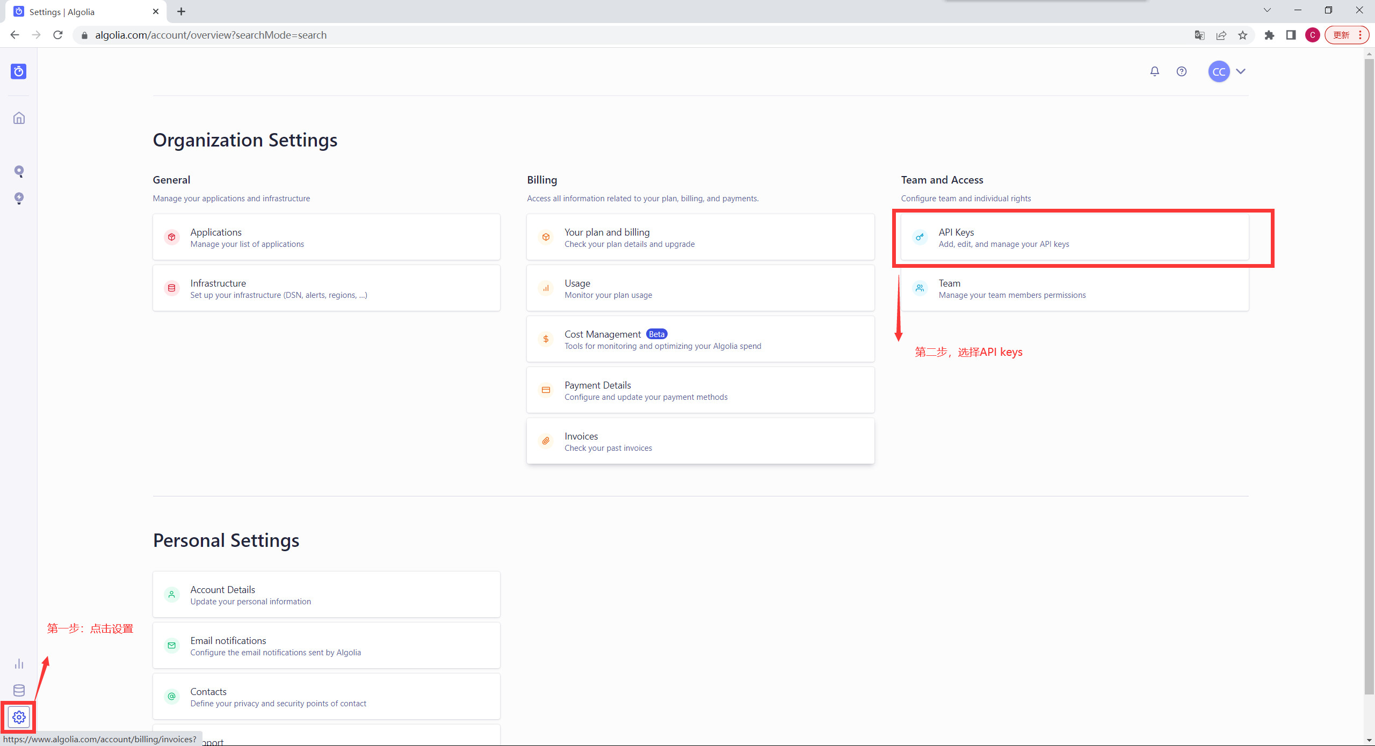The image size is (1375, 746).
Task: Open the browser extensions puzzle icon
Action: (1269, 35)
